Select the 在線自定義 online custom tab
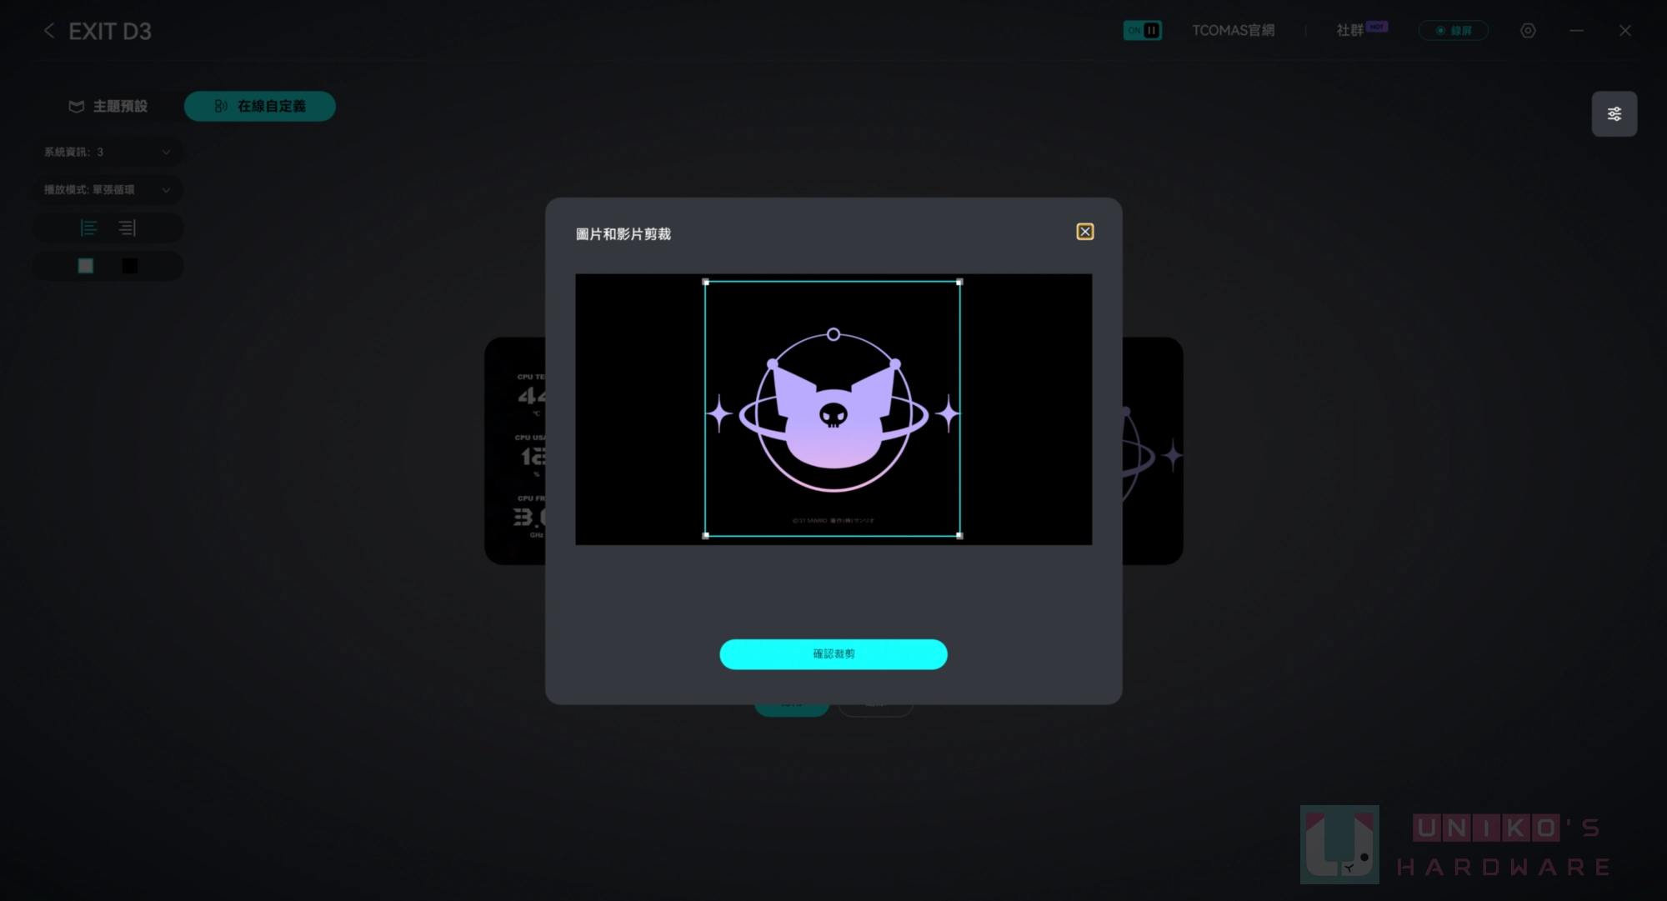The width and height of the screenshot is (1667, 901). pyautogui.click(x=260, y=107)
